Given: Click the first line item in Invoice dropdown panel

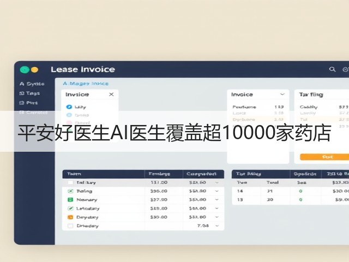Looking at the screenshot, I should pyautogui.click(x=258, y=107).
